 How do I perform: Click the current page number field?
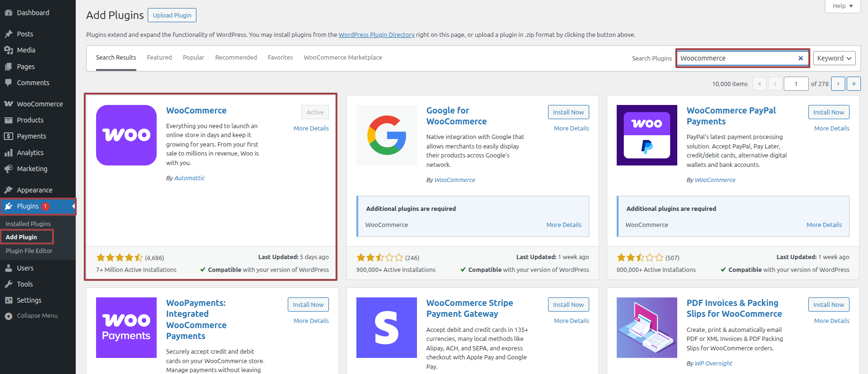point(796,84)
